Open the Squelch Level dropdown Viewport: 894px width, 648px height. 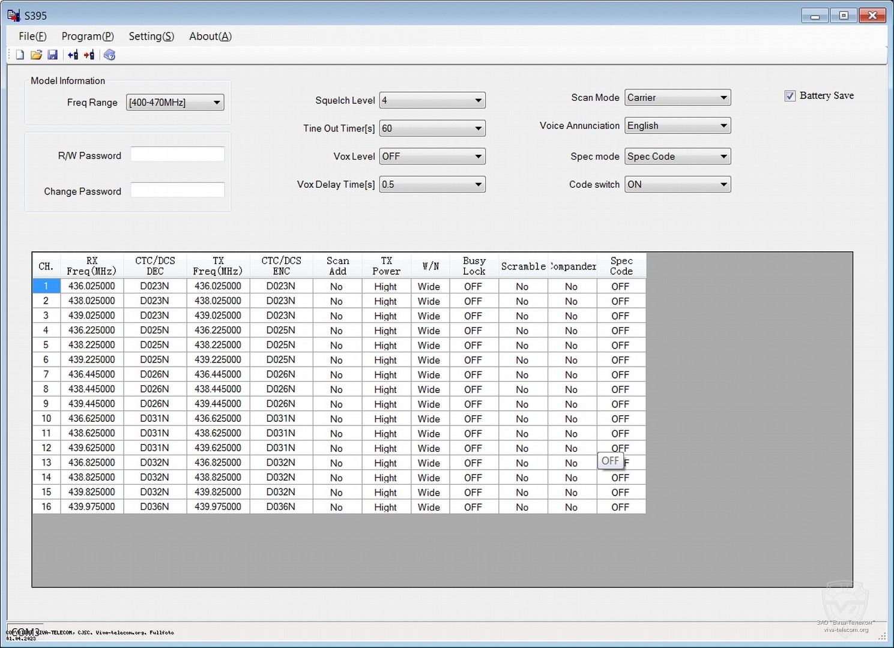pos(478,100)
